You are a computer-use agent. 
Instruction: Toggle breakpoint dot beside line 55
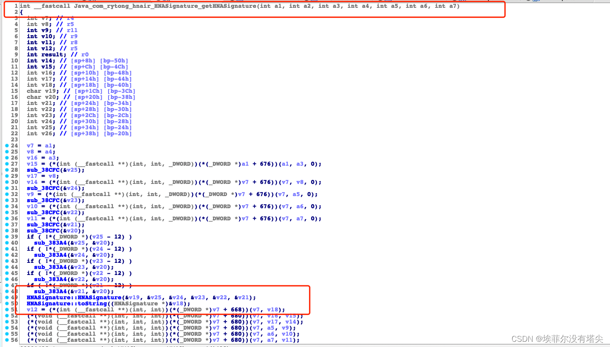coord(7,334)
